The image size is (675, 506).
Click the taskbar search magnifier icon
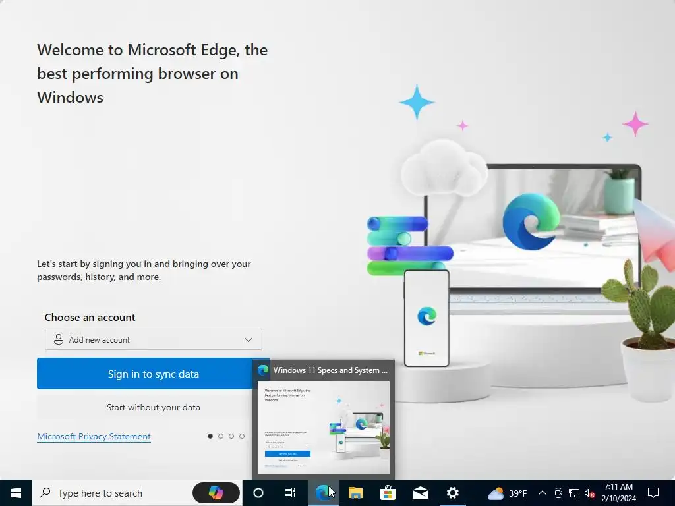coord(45,493)
